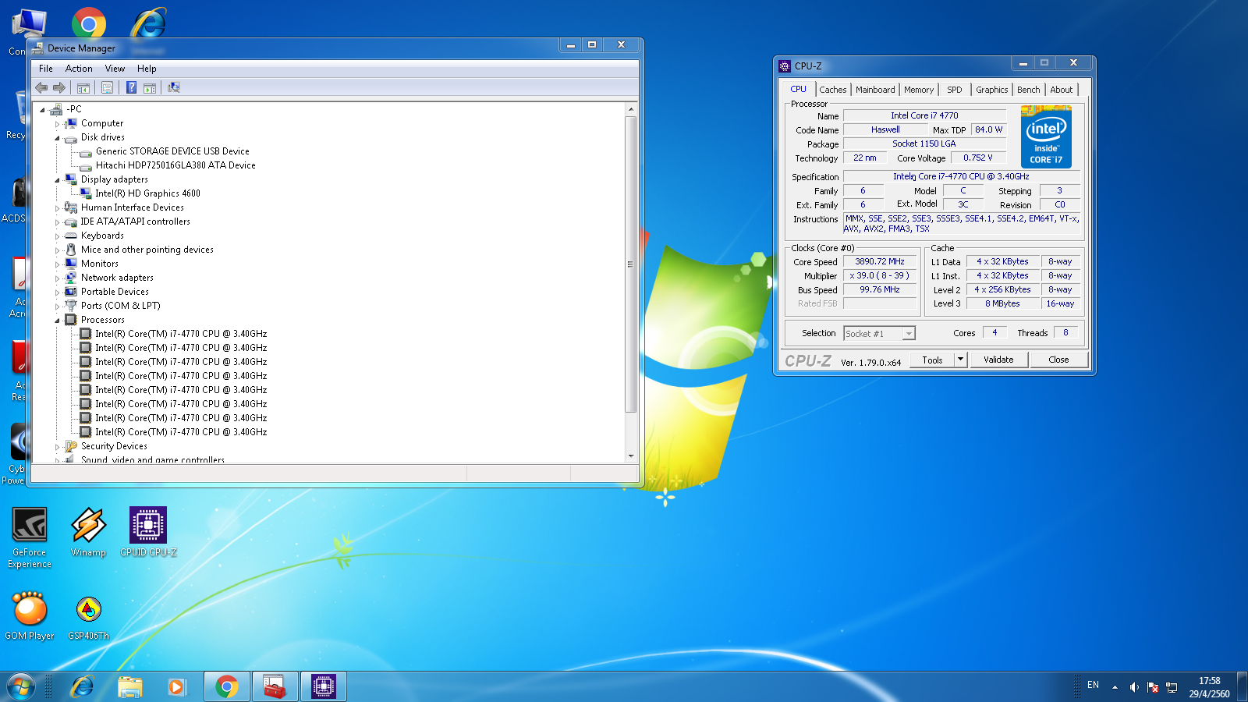1248x702 pixels.
Task: Show hidden tray icons arrow
Action: [1115, 687]
